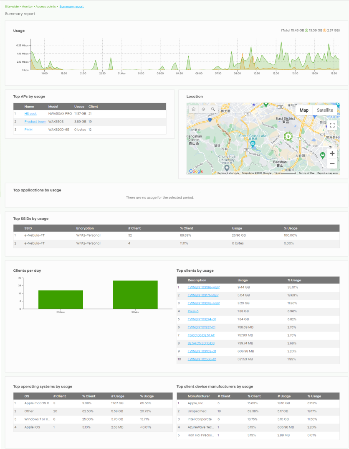Click Report a map error link
The height and width of the screenshot is (449, 349).
pyautogui.click(x=328, y=173)
